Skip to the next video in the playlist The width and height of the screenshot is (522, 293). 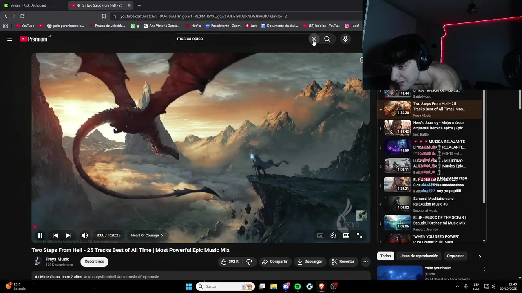click(x=69, y=235)
